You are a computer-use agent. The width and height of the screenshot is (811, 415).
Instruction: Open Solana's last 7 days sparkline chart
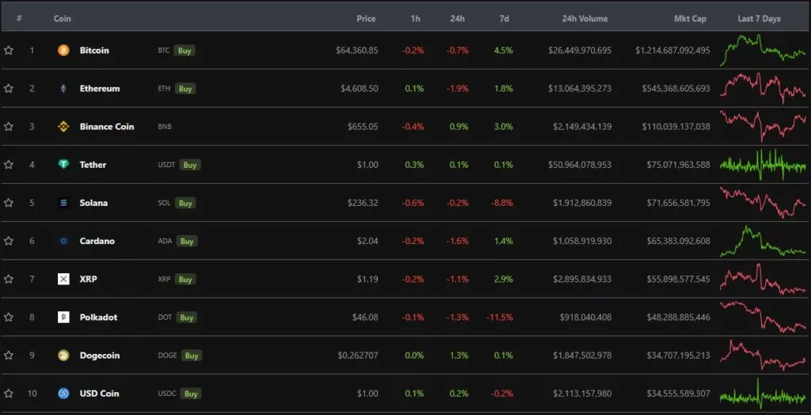tap(762, 203)
